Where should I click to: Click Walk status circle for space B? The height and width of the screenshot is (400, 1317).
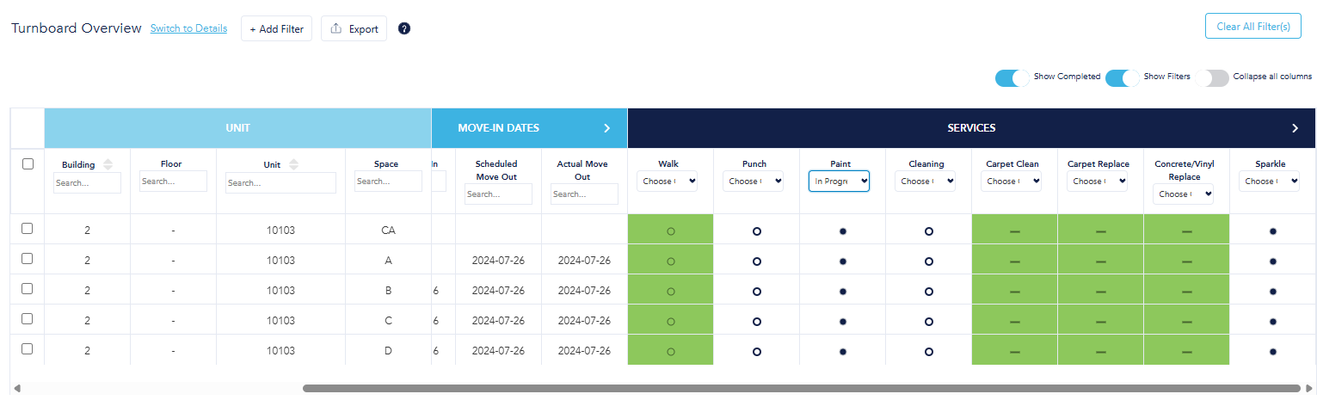pos(671,292)
